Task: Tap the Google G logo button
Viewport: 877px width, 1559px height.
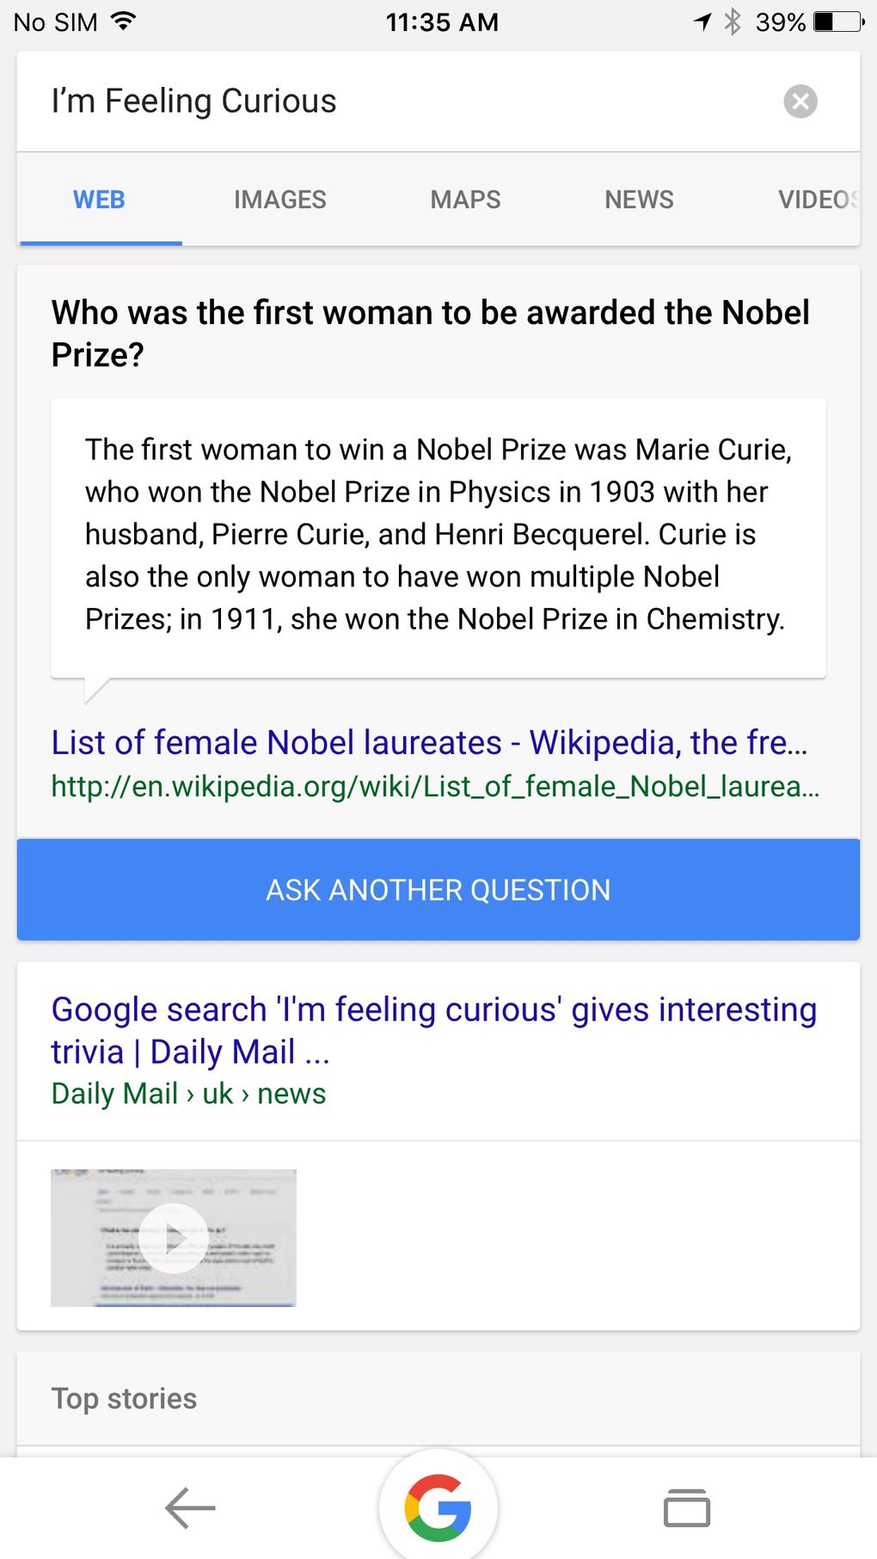Action: pos(438,1507)
